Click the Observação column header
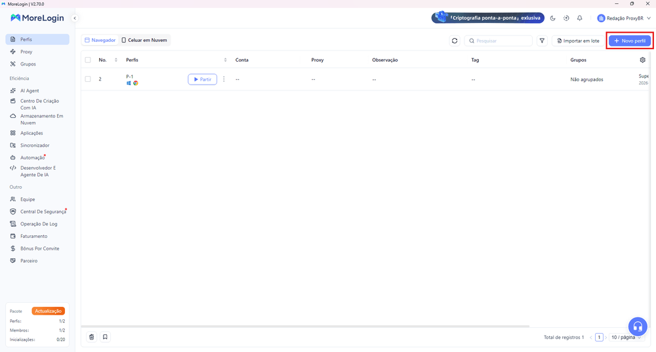Viewport: 656px width, 352px height. [385, 60]
